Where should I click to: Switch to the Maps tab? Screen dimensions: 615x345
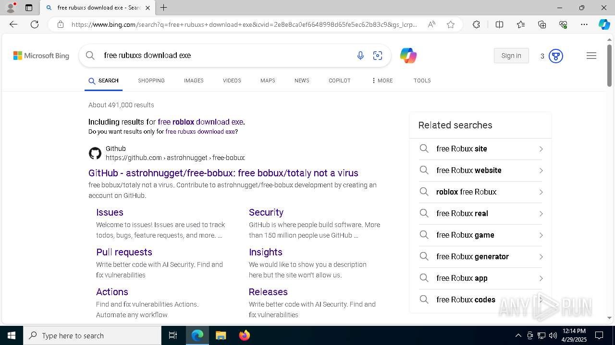[x=268, y=80]
